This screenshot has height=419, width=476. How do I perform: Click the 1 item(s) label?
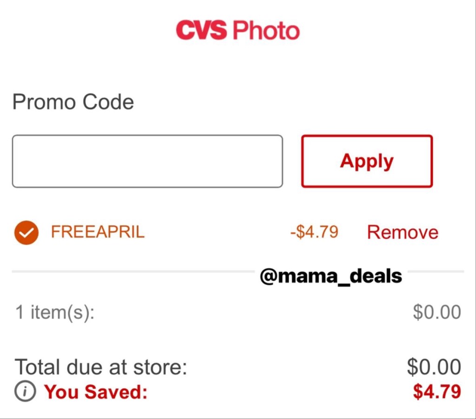pos(55,312)
